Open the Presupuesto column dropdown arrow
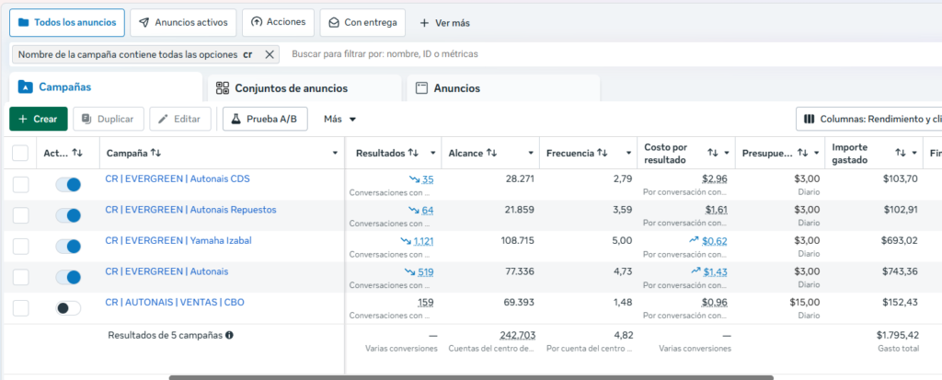This screenshot has height=380, width=942. 817,154
